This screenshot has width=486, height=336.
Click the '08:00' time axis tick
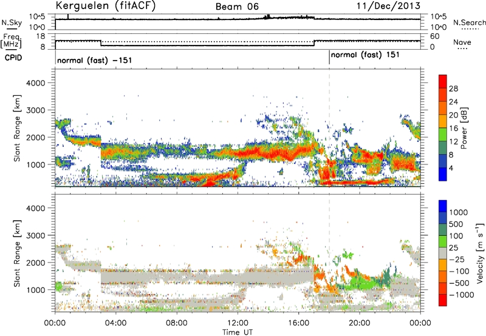(176, 323)
